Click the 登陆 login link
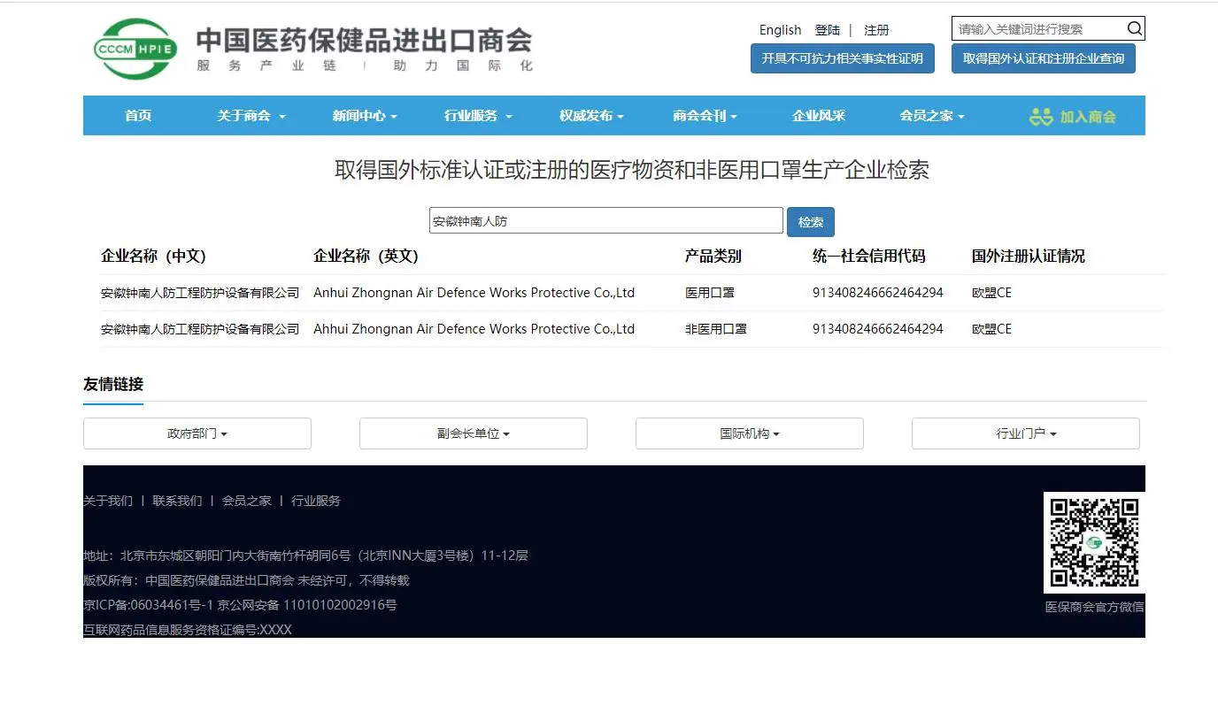 coord(828,30)
